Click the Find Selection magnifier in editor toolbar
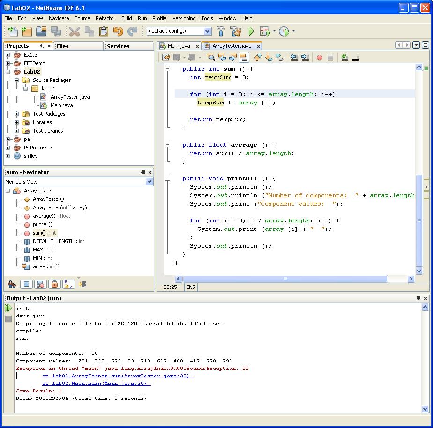The width and height of the screenshot is (433, 428). 211,58
